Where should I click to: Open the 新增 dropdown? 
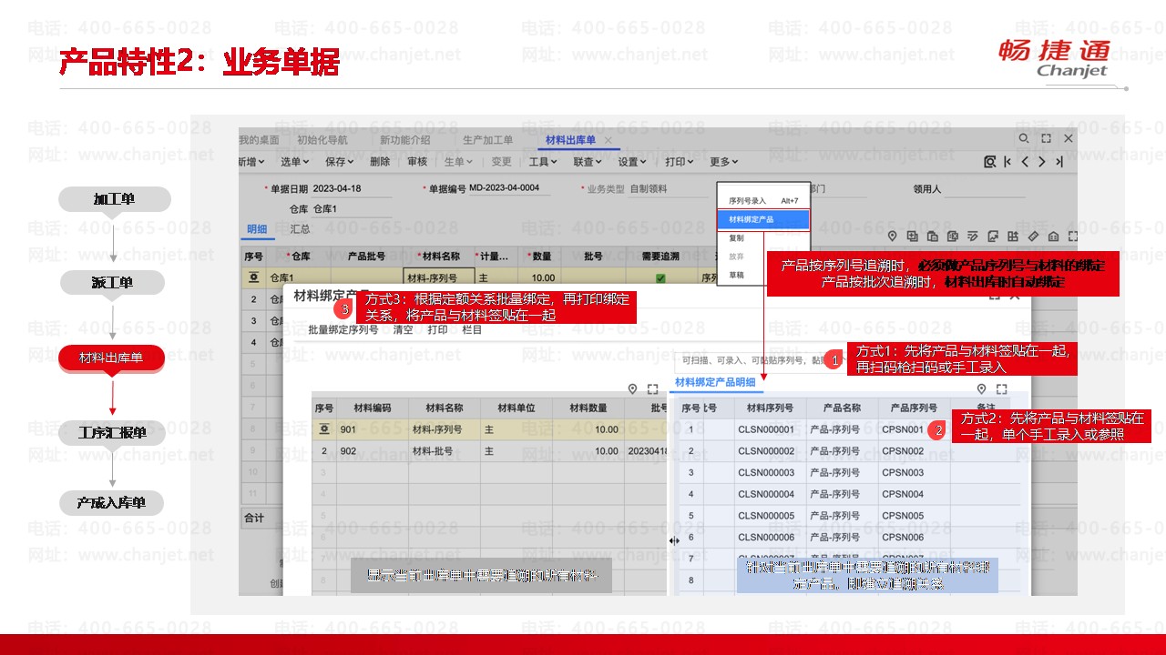[x=251, y=162]
